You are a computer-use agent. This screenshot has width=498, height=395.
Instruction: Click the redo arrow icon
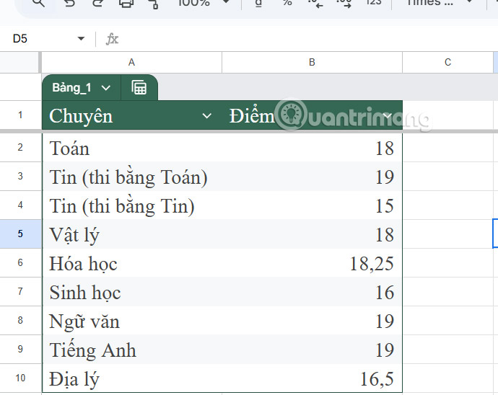[97, 3]
